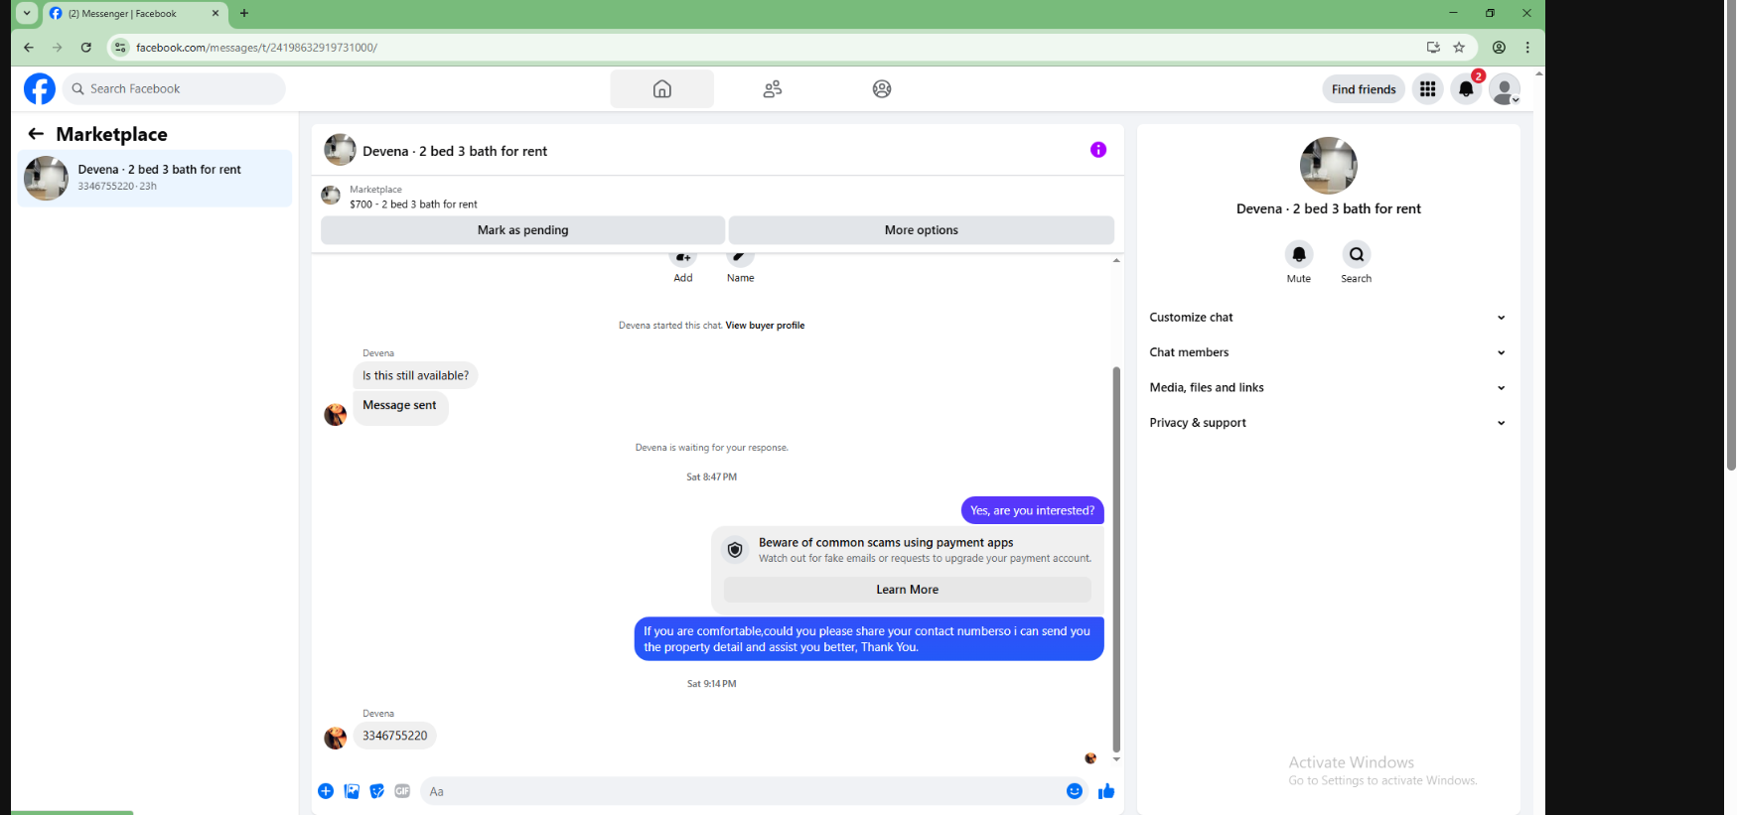Open the Groups icon in top navigation
Viewport: 1737px width, 815px height.
(x=882, y=88)
